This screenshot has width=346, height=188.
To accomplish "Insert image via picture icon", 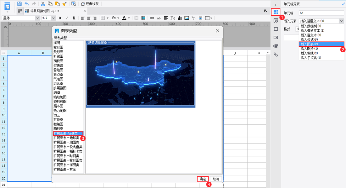I will point(187,18).
